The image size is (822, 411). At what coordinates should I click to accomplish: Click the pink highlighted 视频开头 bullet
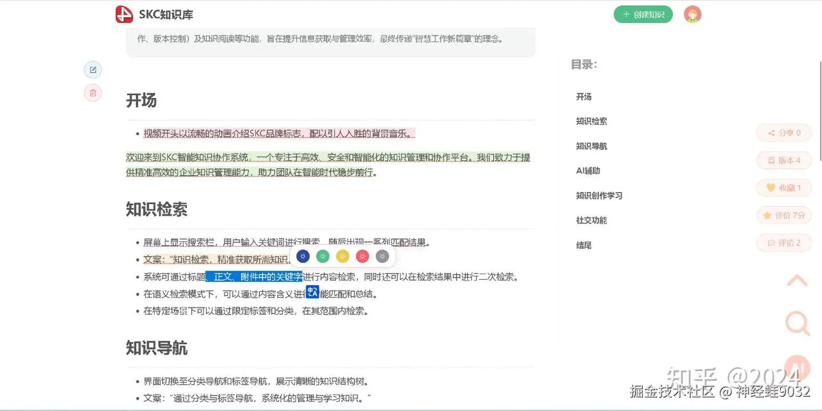coord(279,133)
